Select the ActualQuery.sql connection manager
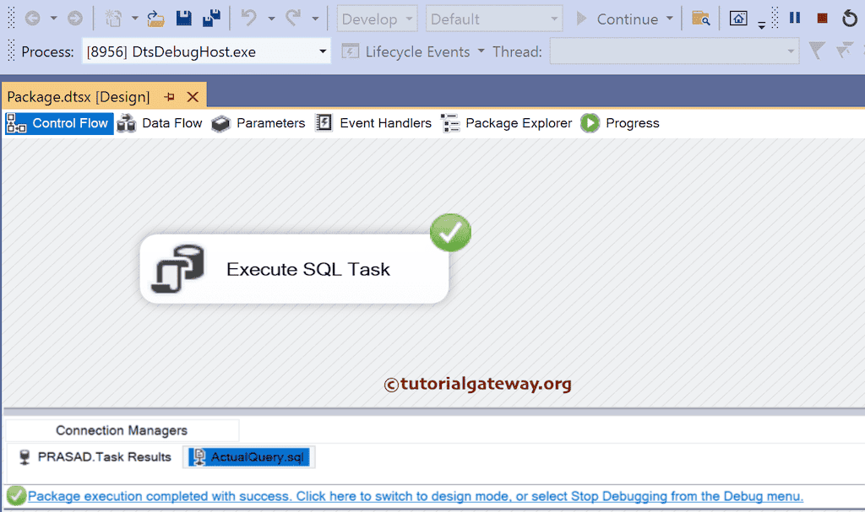The height and width of the screenshot is (512, 865). (249, 456)
